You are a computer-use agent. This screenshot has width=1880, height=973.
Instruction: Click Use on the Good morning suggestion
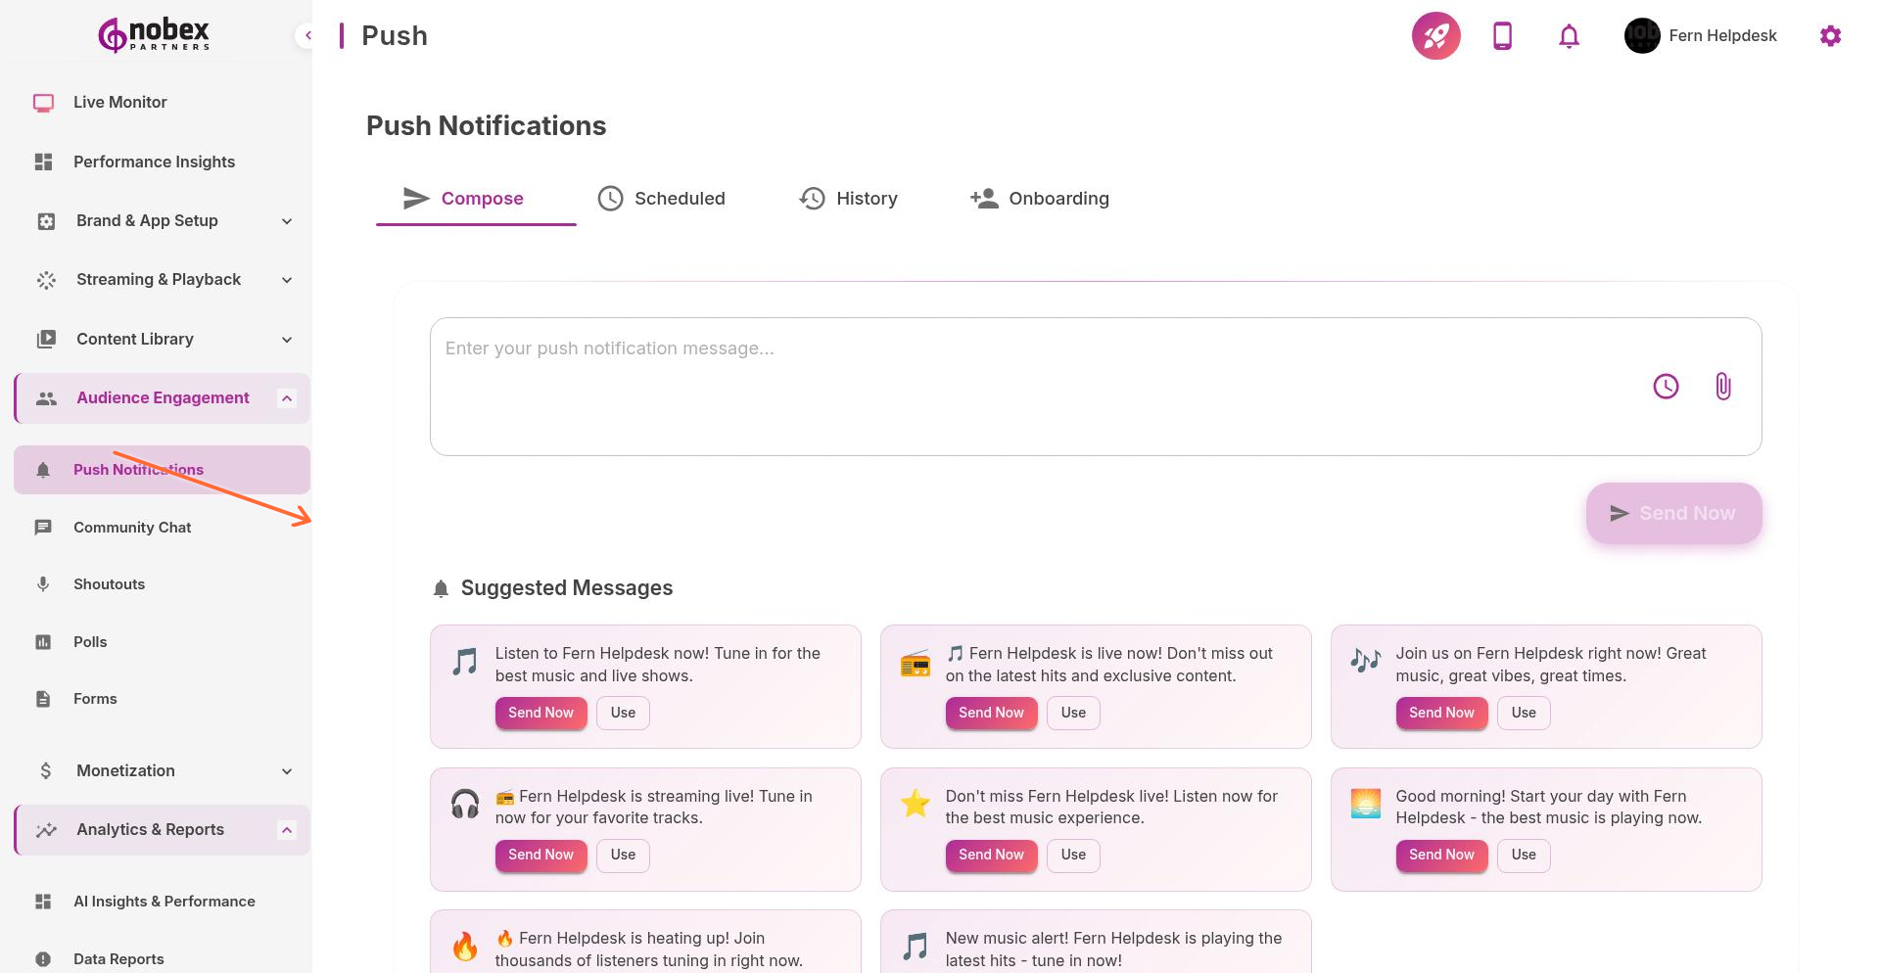coord(1524,855)
